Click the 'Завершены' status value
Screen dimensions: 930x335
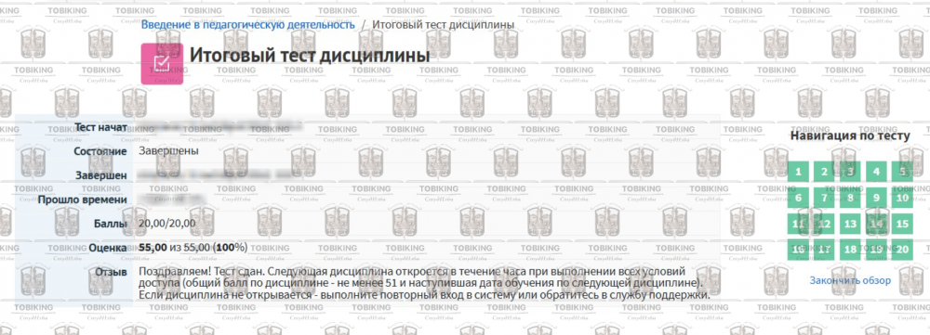click(x=168, y=150)
